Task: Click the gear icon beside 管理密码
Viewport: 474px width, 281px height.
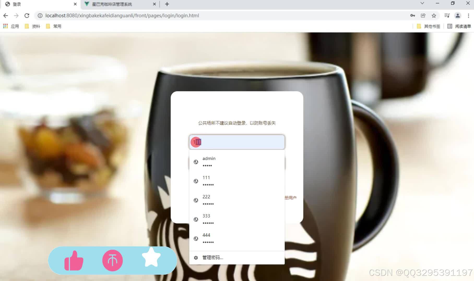Action: point(196,258)
